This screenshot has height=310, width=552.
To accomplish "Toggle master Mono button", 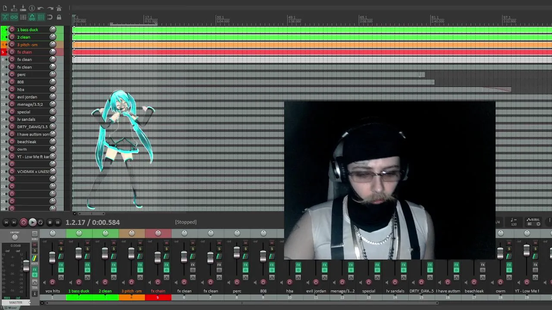I will click(x=34, y=234).
